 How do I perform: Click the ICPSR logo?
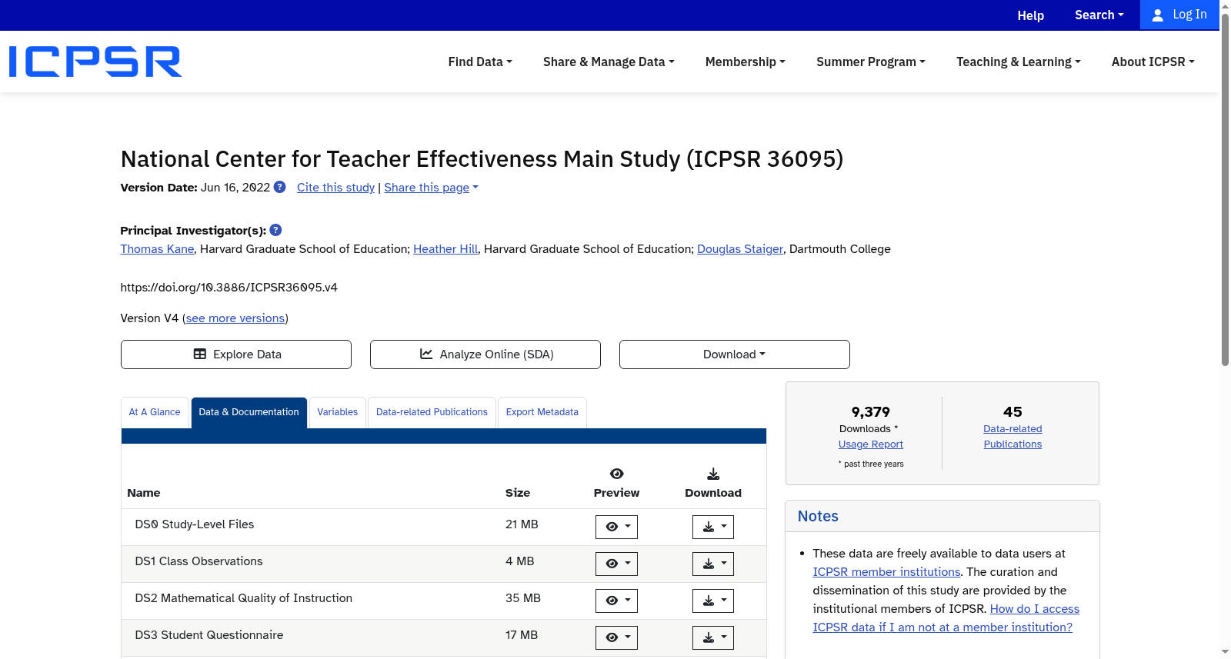click(x=95, y=62)
